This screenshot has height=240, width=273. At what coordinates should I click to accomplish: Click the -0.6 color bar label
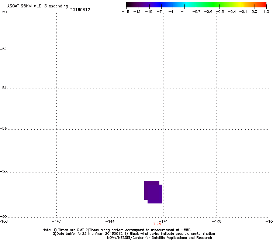(x=208, y=12)
